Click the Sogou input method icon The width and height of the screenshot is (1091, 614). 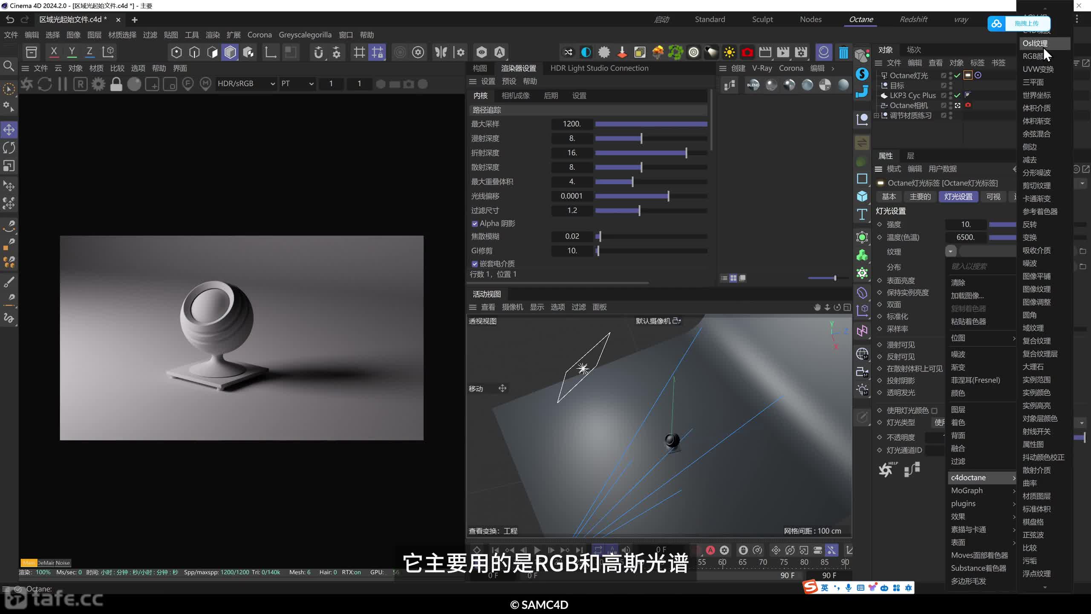click(810, 587)
